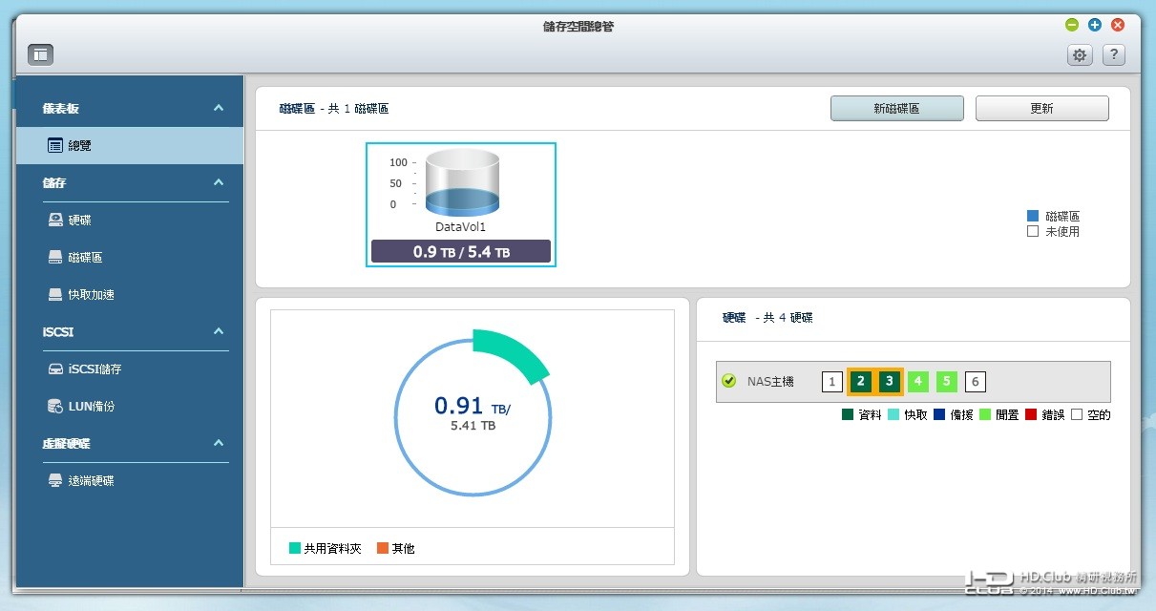Select disk slot 4
1156x611 pixels.
click(x=918, y=382)
